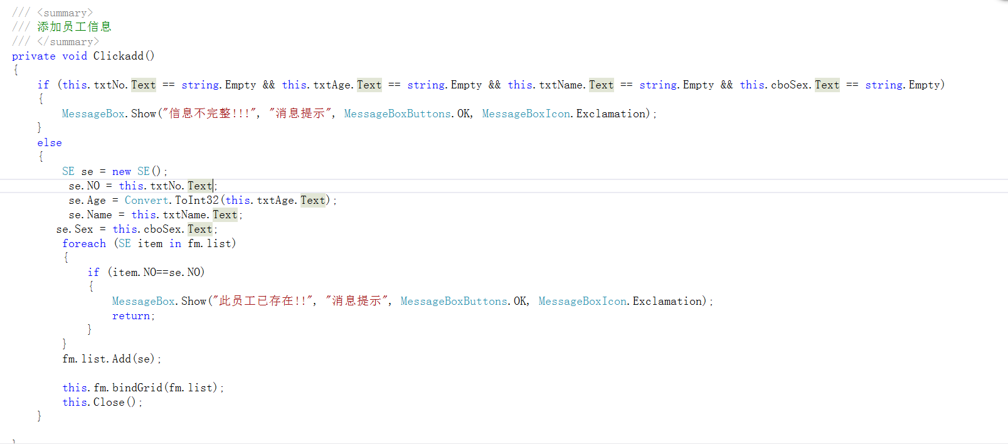The height and width of the screenshot is (444, 1008).
Task: Click 'item' in the foreach declaration
Action: coord(150,243)
